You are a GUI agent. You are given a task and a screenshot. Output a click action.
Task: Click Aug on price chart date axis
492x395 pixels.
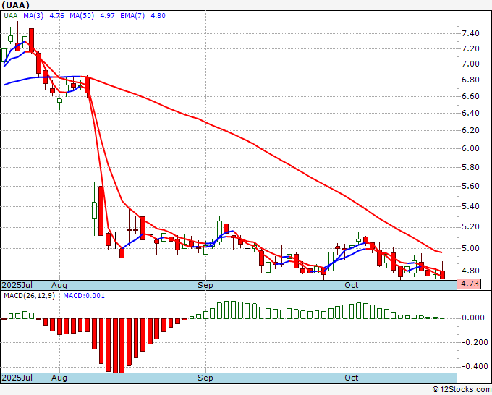59,285
